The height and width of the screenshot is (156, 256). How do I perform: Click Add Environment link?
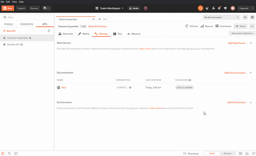[x=236, y=103]
